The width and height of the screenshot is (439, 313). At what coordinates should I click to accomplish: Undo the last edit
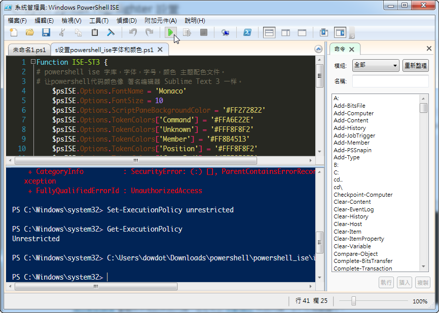pyautogui.click(x=133, y=32)
